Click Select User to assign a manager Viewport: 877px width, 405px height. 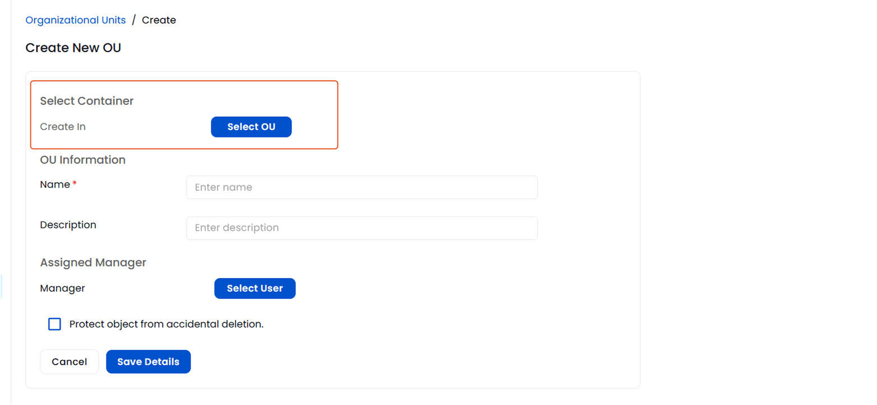(255, 288)
